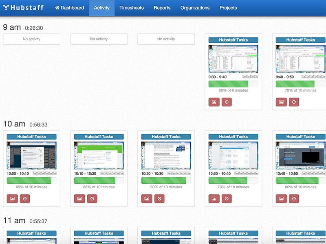Click the 80% activity bar for 9:30 - 9:40
The width and height of the screenshot is (326, 244).
233,84
